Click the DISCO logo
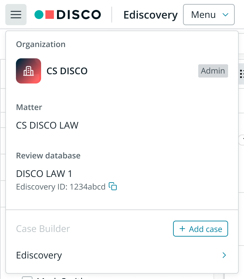244x279 pixels. [68, 15]
